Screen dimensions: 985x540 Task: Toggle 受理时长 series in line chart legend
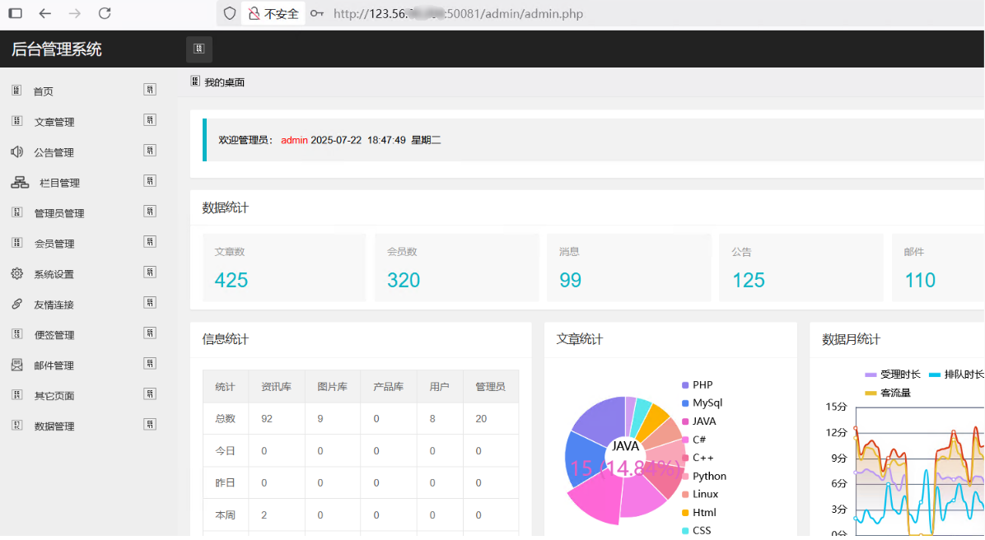click(893, 375)
